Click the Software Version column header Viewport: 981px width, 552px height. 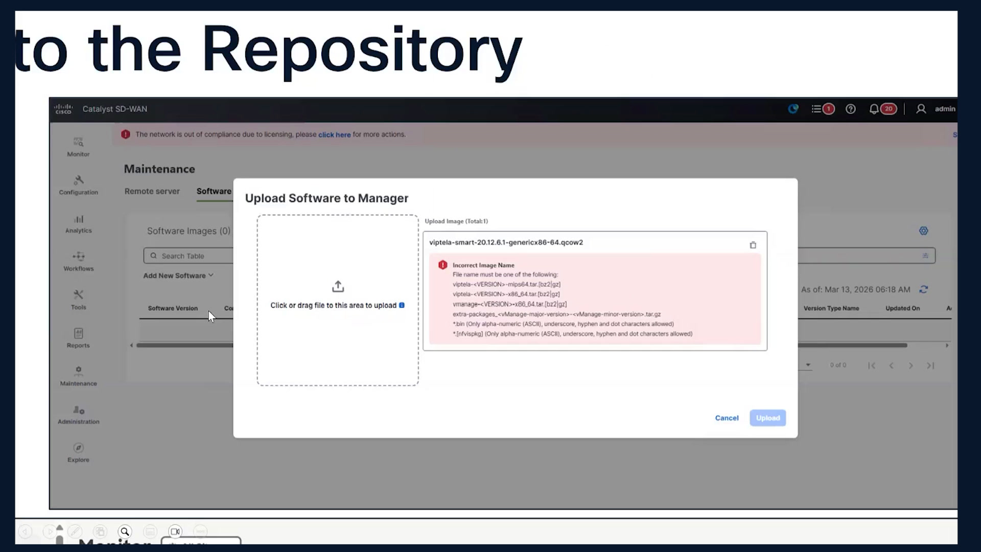[173, 308]
